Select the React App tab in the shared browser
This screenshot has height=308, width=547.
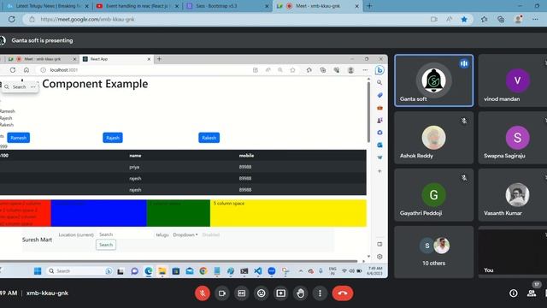coord(117,59)
